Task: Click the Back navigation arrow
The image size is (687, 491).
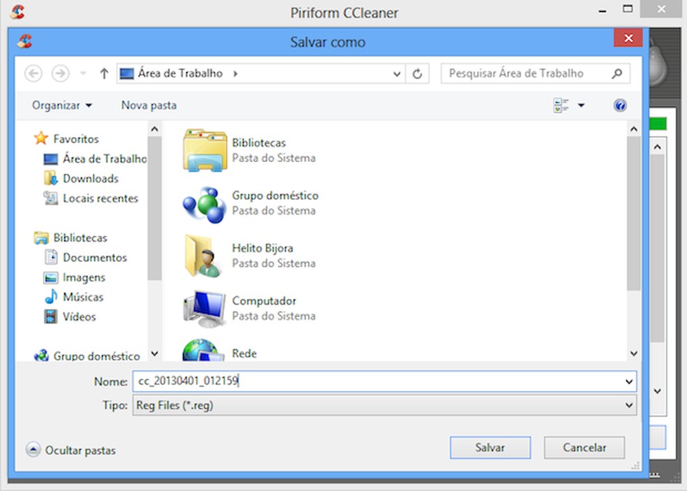Action: coord(34,73)
